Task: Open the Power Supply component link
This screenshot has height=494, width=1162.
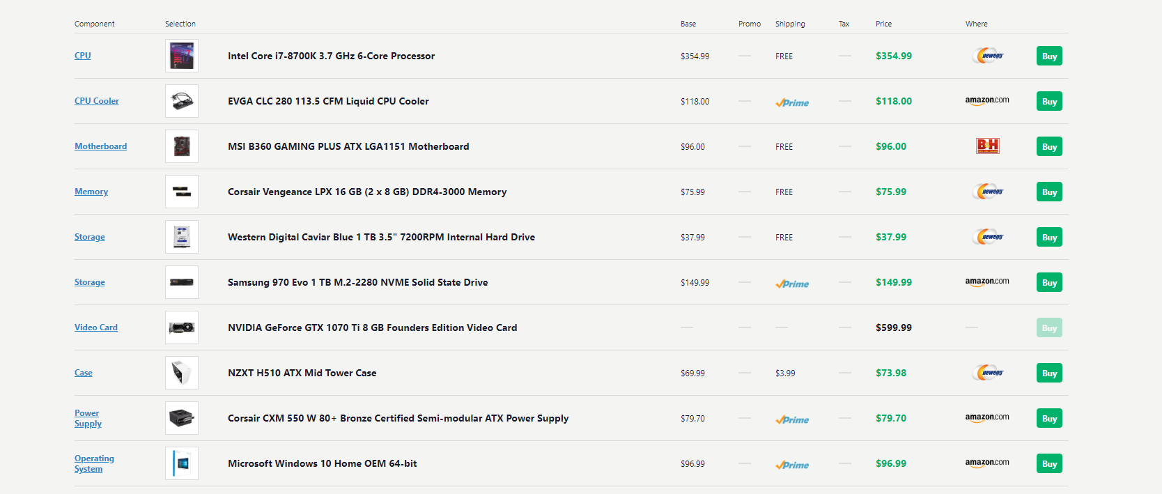Action: [x=88, y=418]
